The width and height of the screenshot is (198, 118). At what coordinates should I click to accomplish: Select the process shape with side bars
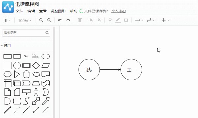[26, 65]
